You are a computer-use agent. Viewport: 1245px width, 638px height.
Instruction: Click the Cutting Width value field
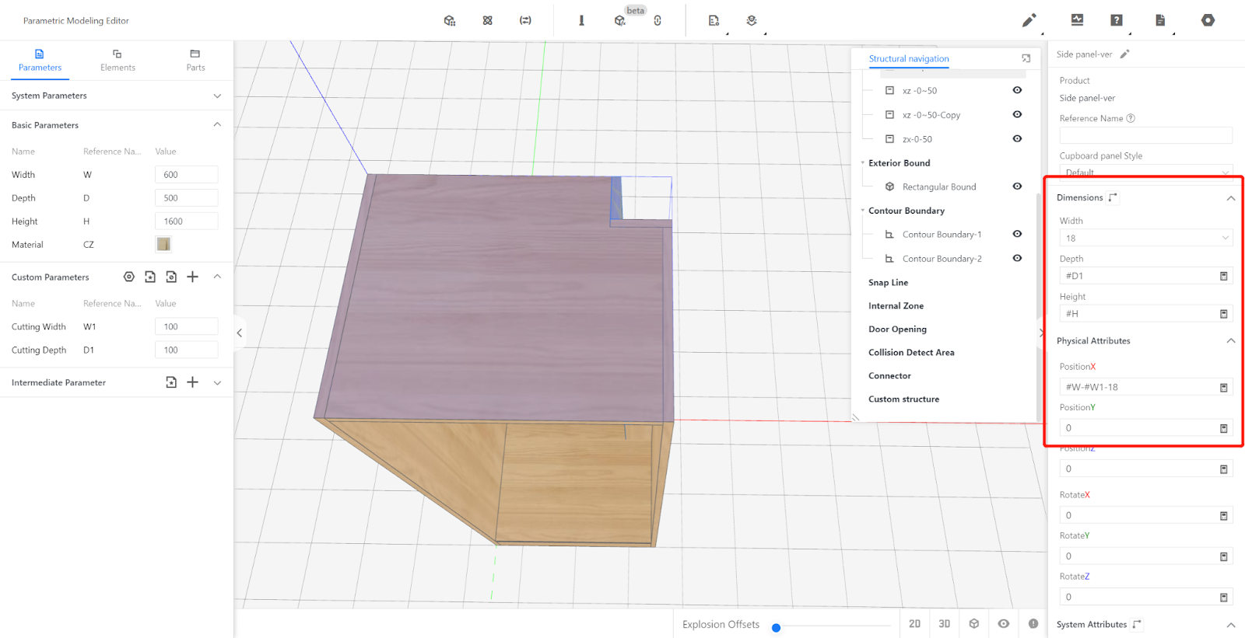(x=186, y=326)
